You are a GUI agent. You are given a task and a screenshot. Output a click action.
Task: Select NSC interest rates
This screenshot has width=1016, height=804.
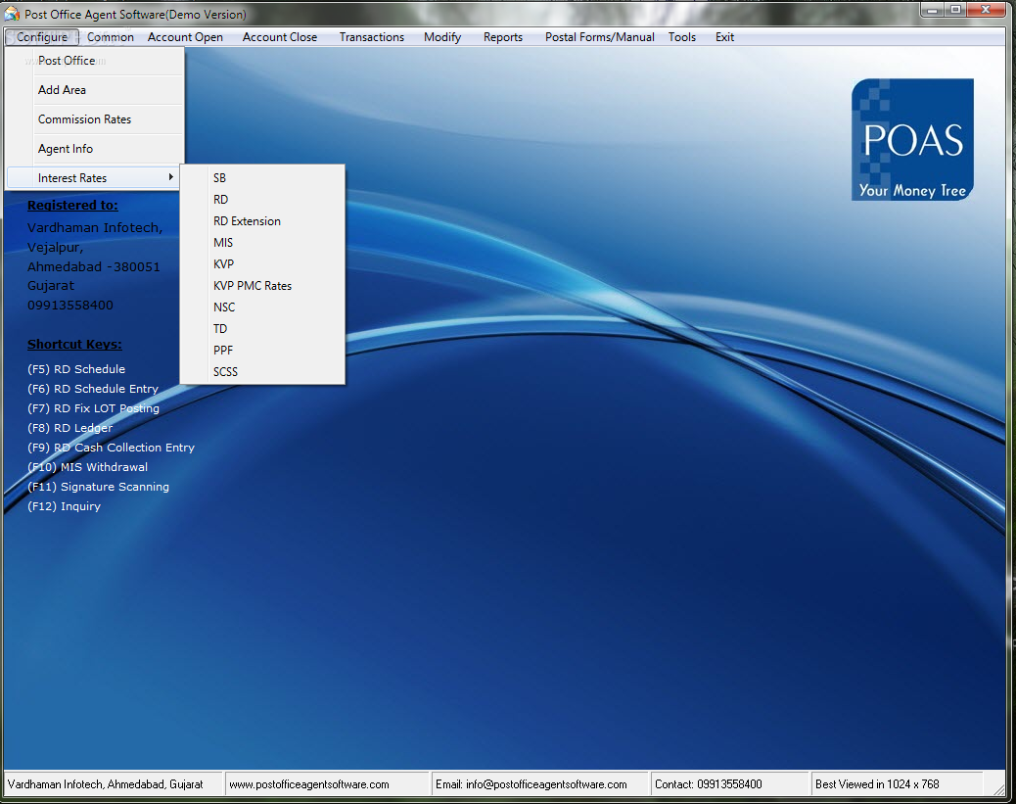point(262,307)
